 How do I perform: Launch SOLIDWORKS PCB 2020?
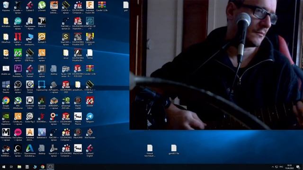point(78,71)
